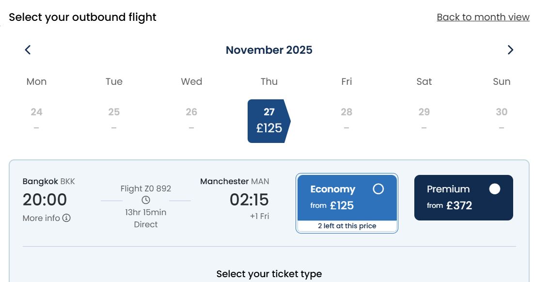Click the Flight Z0 892 number text
The width and height of the screenshot is (534, 282).
coord(146,188)
